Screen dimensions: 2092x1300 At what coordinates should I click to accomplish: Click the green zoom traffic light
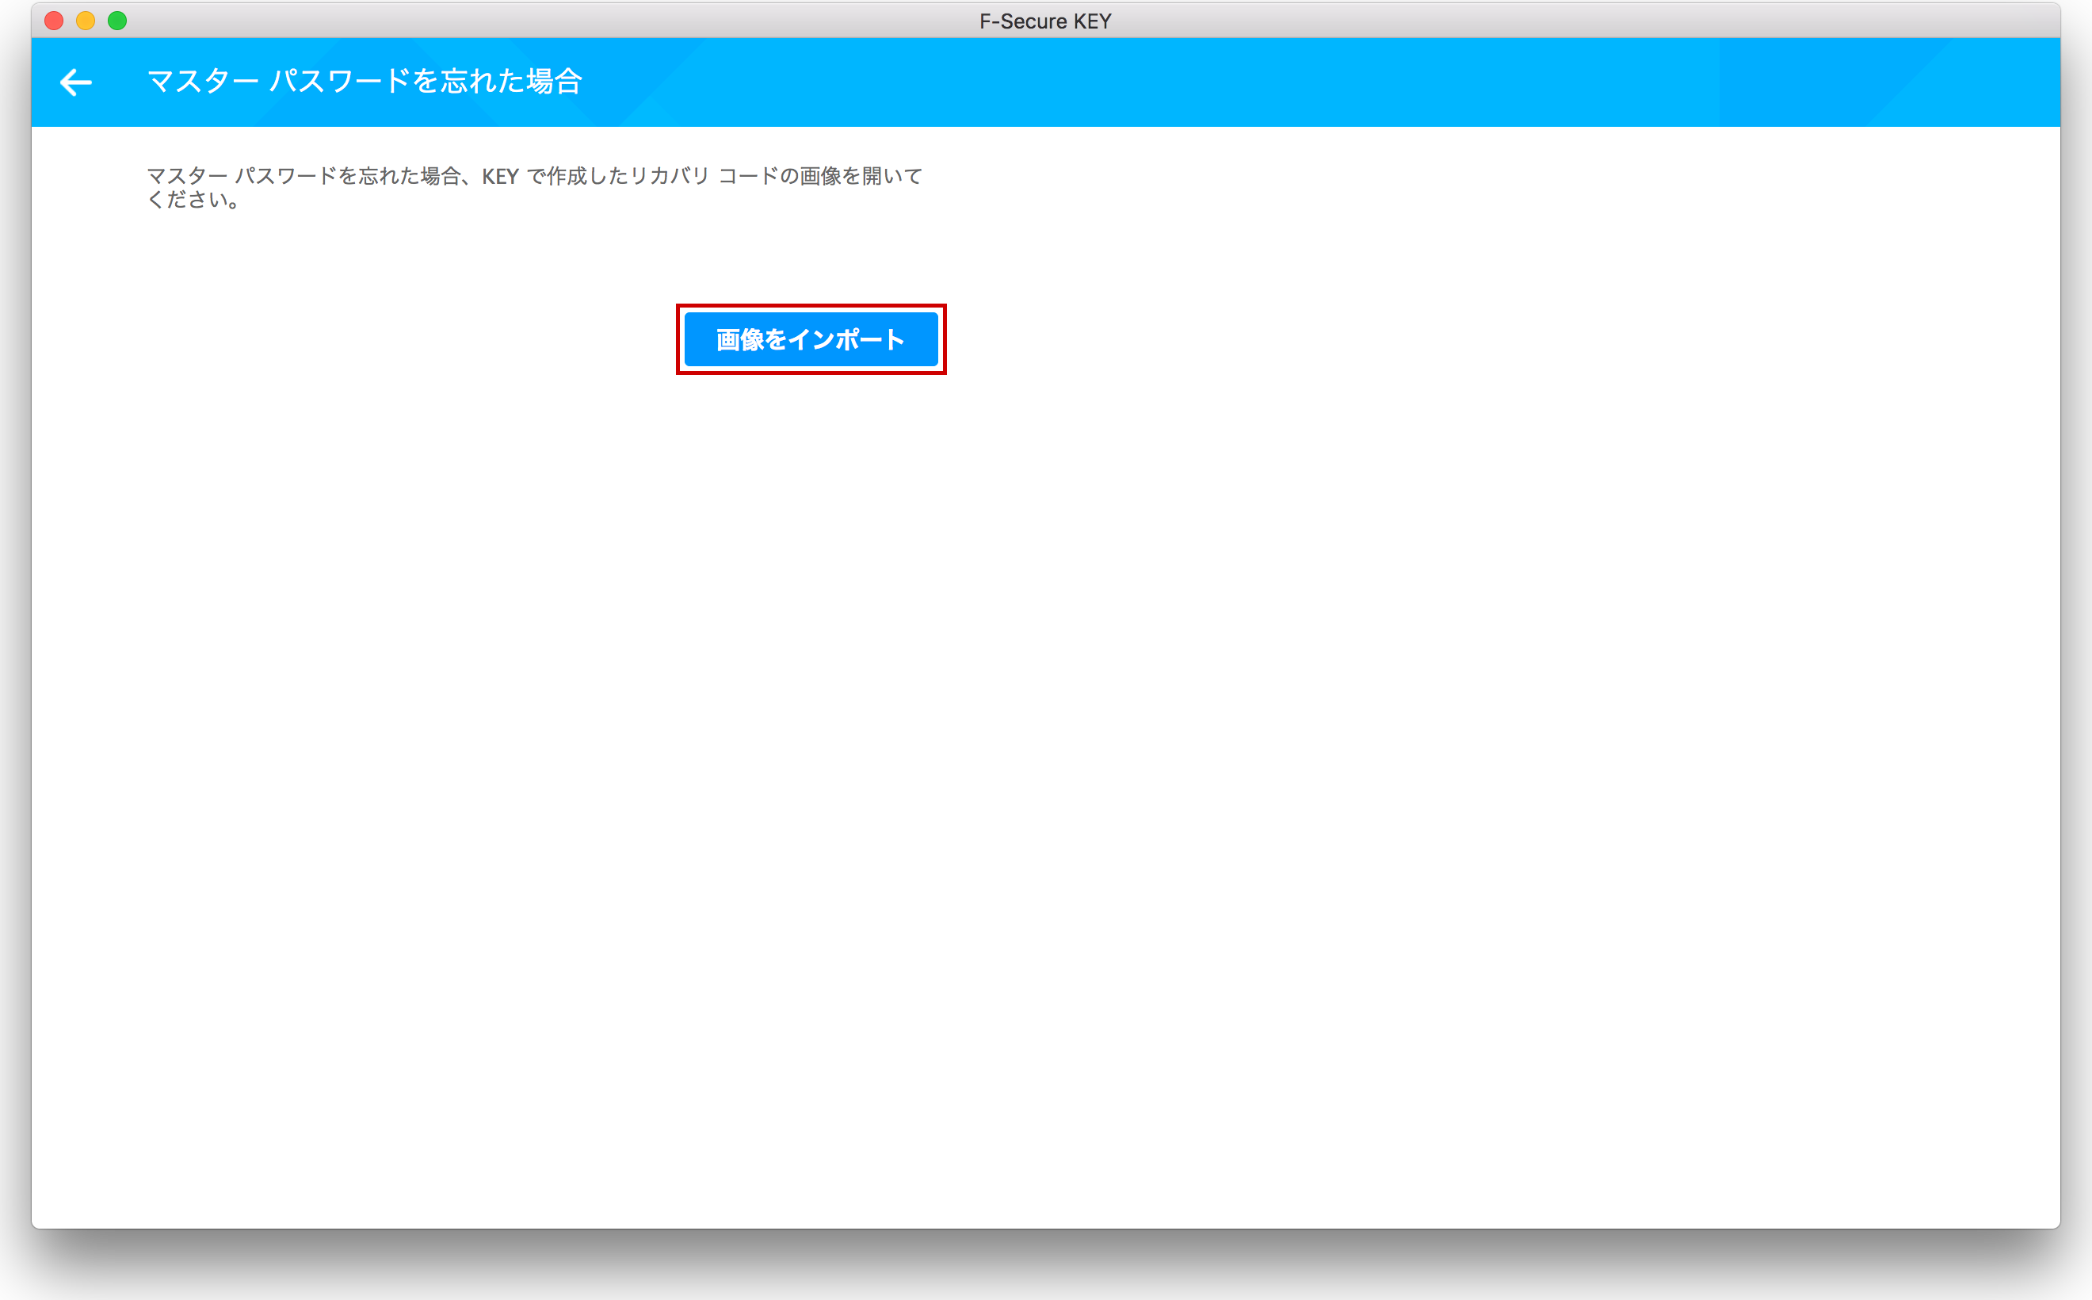[117, 21]
